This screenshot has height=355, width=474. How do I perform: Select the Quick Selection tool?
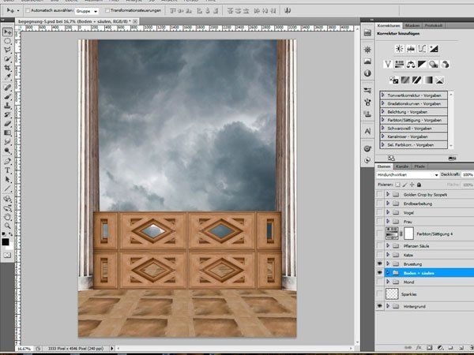pos(8,59)
